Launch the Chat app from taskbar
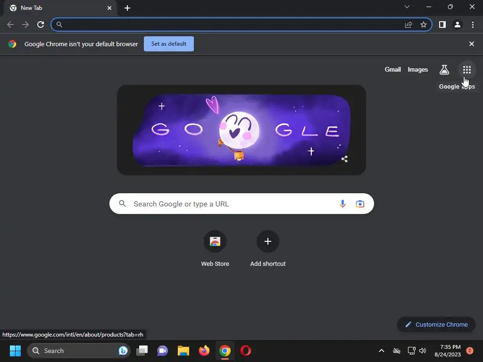483x362 pixels. [x=163, y=351]
